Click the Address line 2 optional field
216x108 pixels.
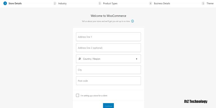pyautogui.click(x=108, y=48)
